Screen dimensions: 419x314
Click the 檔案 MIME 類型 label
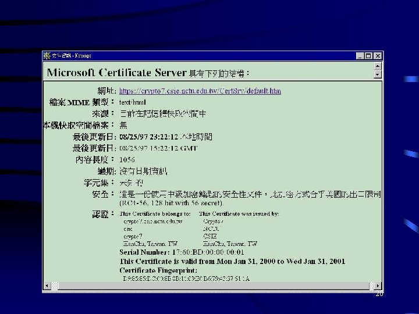point(82,102)
